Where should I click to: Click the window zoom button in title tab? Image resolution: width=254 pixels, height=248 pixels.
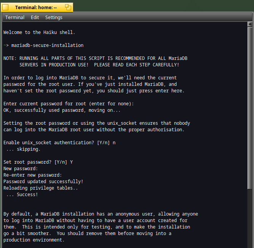(x=68, y=7)
